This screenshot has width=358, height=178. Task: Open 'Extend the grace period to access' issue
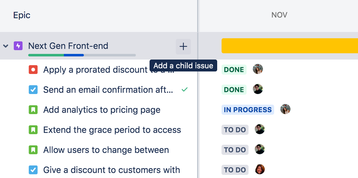click(112, 130)
